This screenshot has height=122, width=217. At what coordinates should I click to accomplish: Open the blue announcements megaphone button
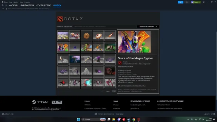click(180, 2)
